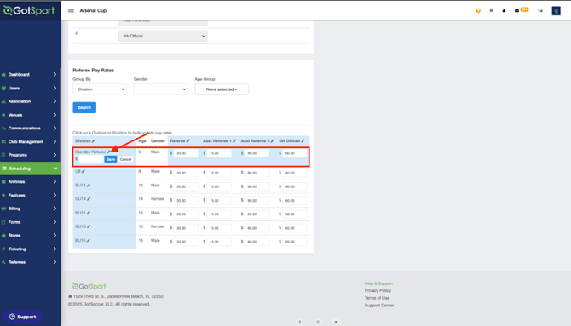The height and width of the screenshot is (326, 571).
Task: Click the blue Search button
Action: (84, 107)
